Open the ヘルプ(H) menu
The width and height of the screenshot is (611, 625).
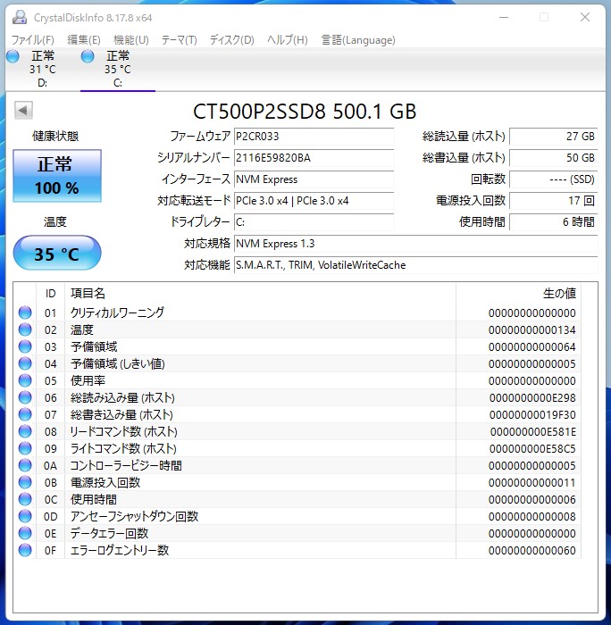click(x=287, y=40)
